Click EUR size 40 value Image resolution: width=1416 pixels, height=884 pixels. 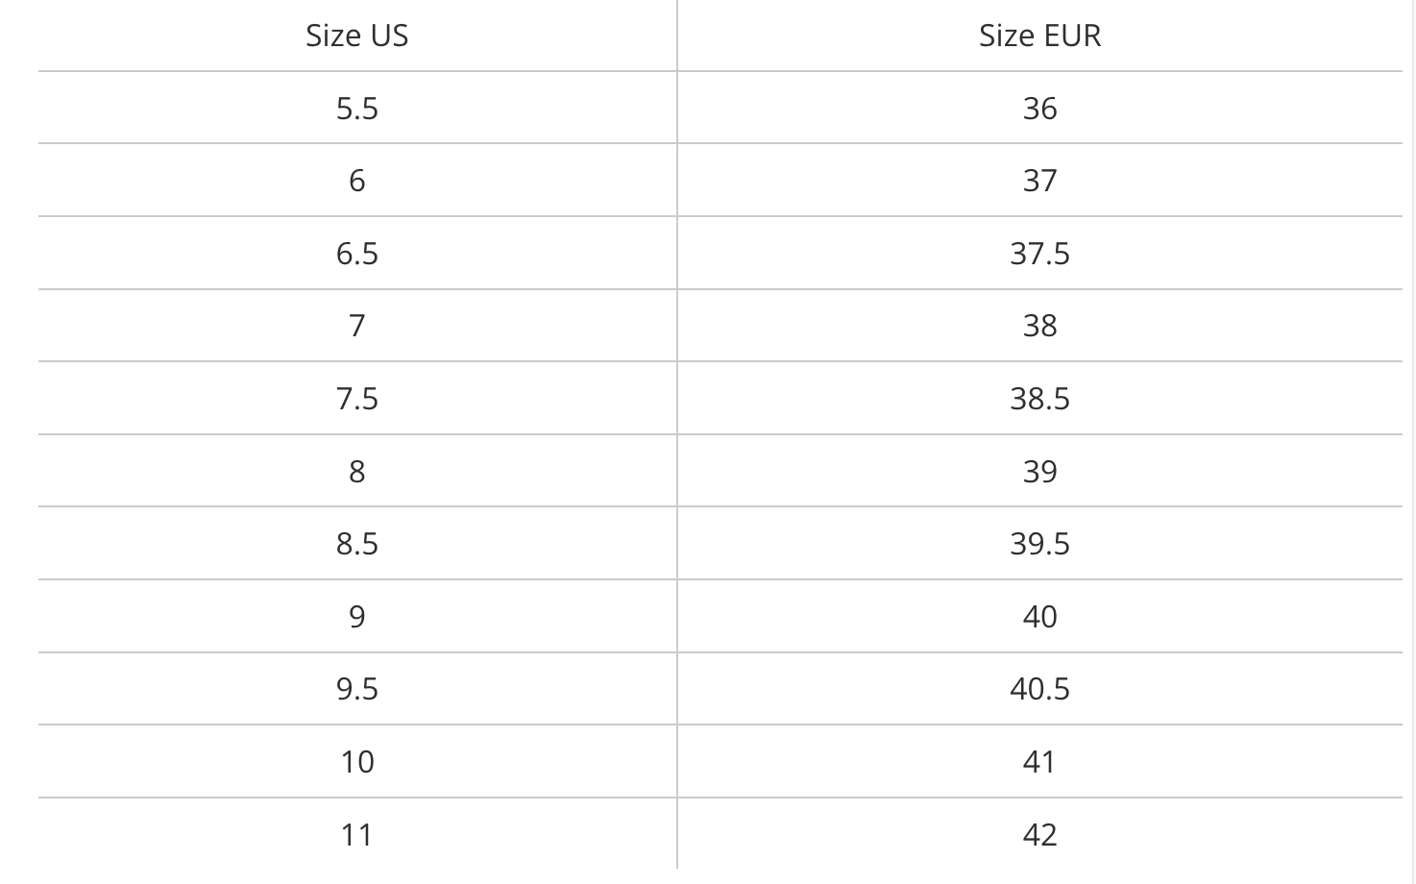point(1039,617)
